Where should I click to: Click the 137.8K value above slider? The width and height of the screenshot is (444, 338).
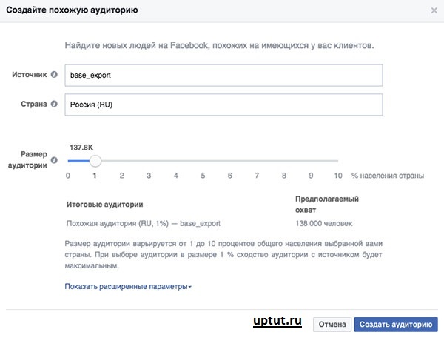(81, 148)
